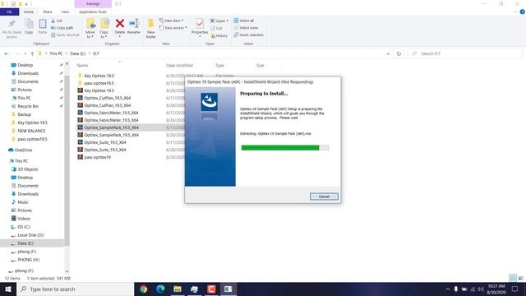Click navigation pane scrollbar down arrow
526x296 pixels.
(x=67, y=271)
